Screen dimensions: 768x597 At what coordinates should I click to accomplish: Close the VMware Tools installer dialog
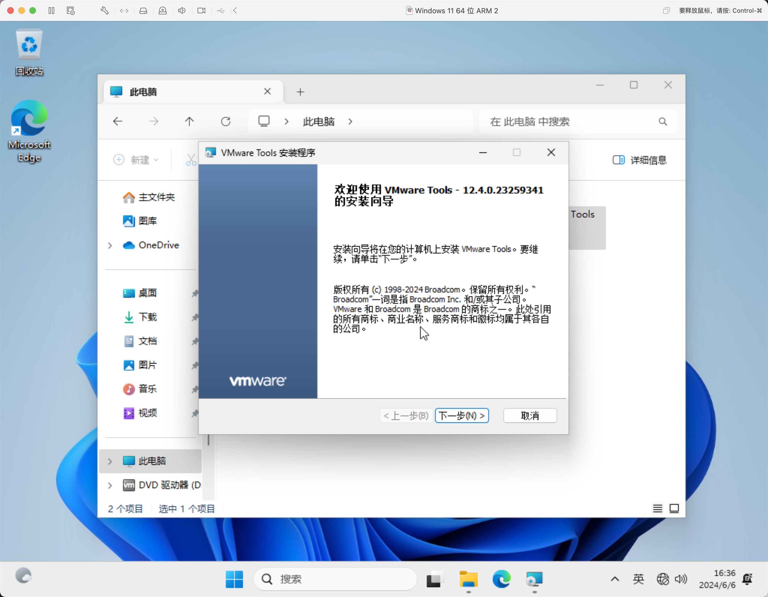coord(551,153)
